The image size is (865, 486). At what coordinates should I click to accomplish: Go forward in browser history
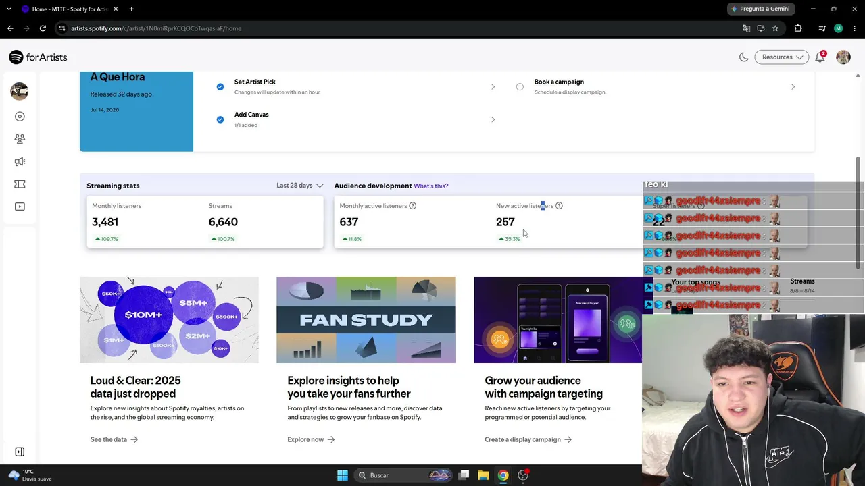[26, 28]
